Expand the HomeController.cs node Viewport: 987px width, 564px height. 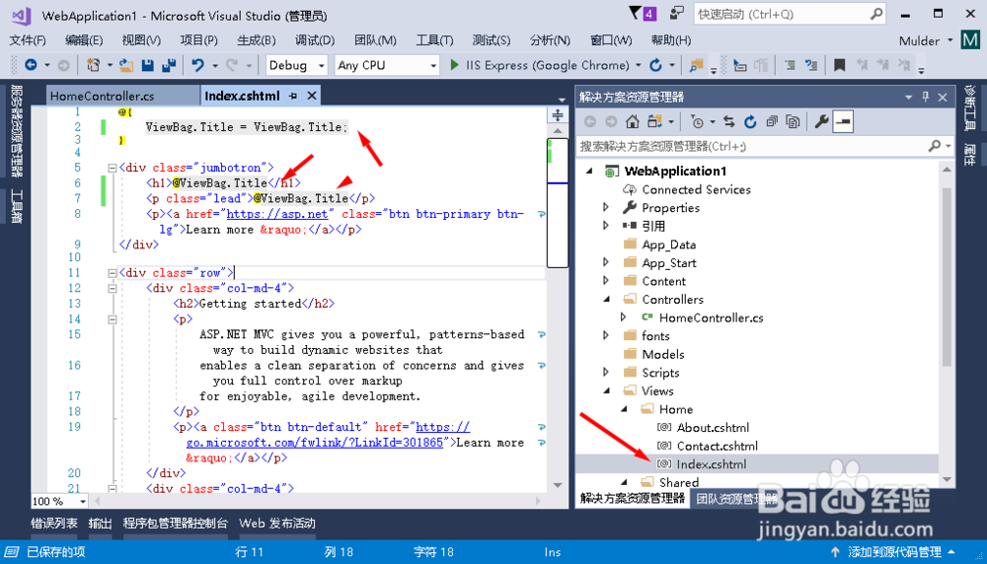click(623, 317)
